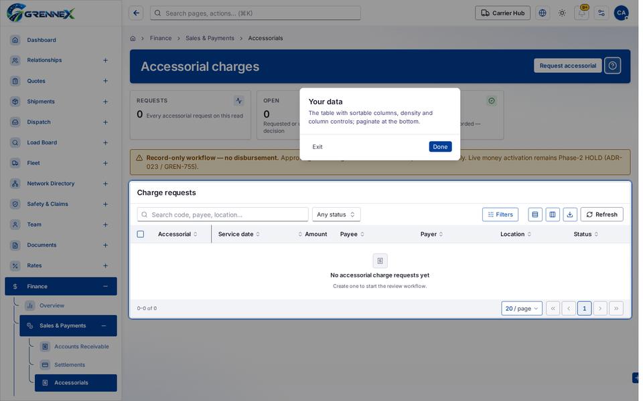Screen dimensions: 643x401
Task: Click the Finance breadcrumb link
Action: pyautogui.click(x=161, y=38)
